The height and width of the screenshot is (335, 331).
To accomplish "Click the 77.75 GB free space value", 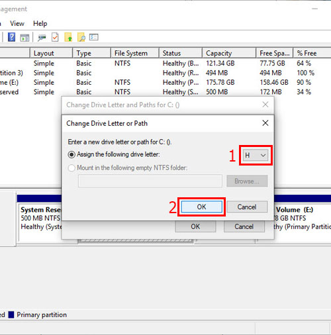I will click(272, 64).
